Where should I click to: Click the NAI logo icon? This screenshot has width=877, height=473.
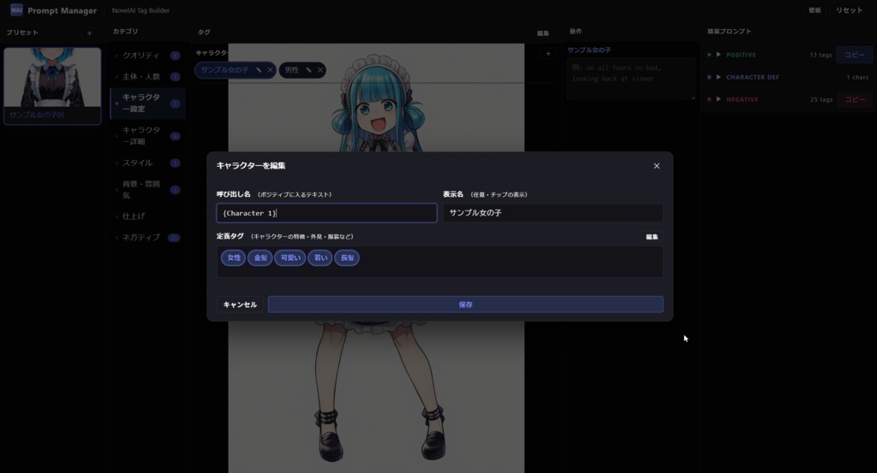16,9
